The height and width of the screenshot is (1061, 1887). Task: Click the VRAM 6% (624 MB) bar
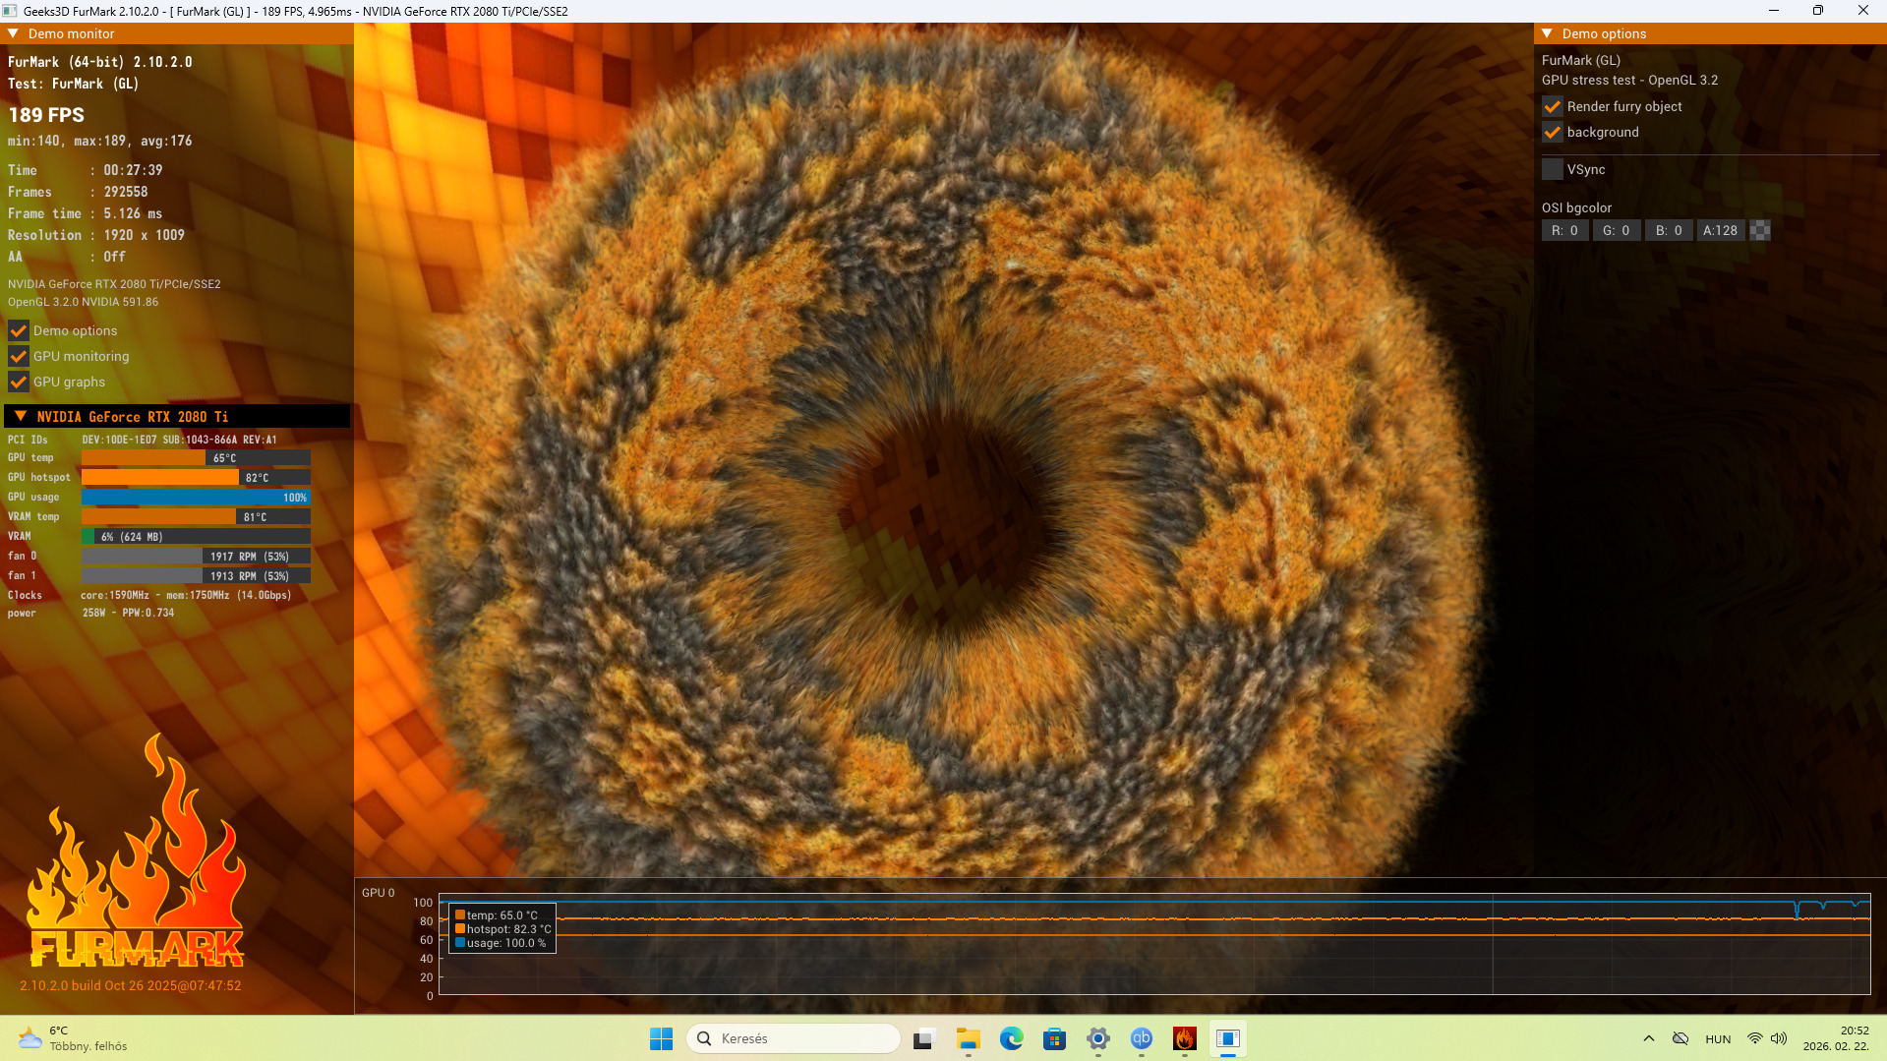[196, 537]
